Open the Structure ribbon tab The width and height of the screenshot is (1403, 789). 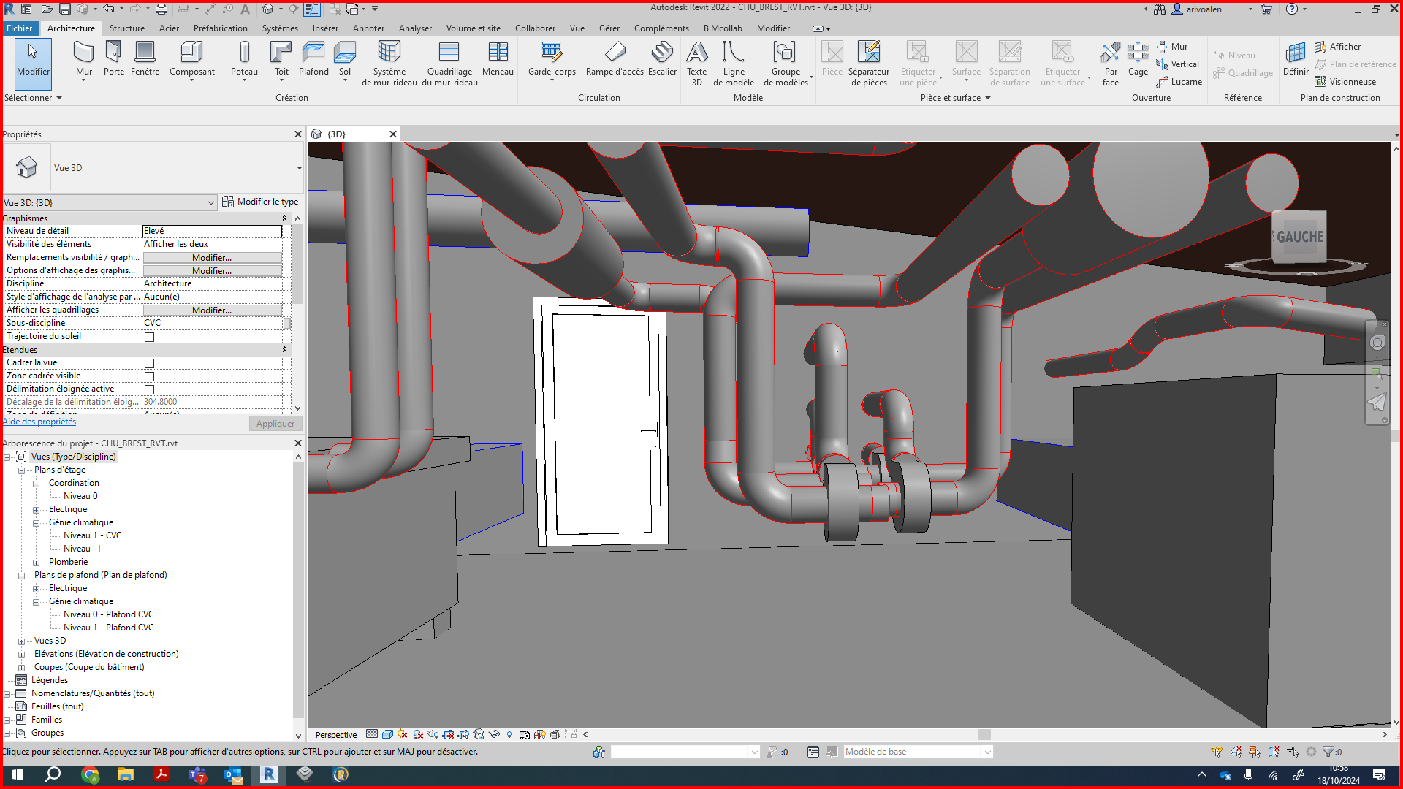coord(126,28)
